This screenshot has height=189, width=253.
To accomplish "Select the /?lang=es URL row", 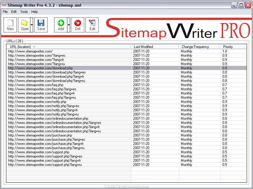I will 126,55.
